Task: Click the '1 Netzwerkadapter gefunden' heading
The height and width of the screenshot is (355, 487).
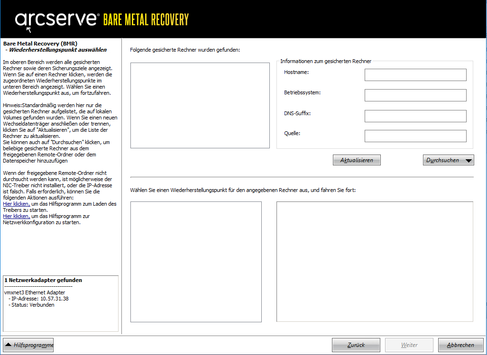Action: tap(43, 280)
